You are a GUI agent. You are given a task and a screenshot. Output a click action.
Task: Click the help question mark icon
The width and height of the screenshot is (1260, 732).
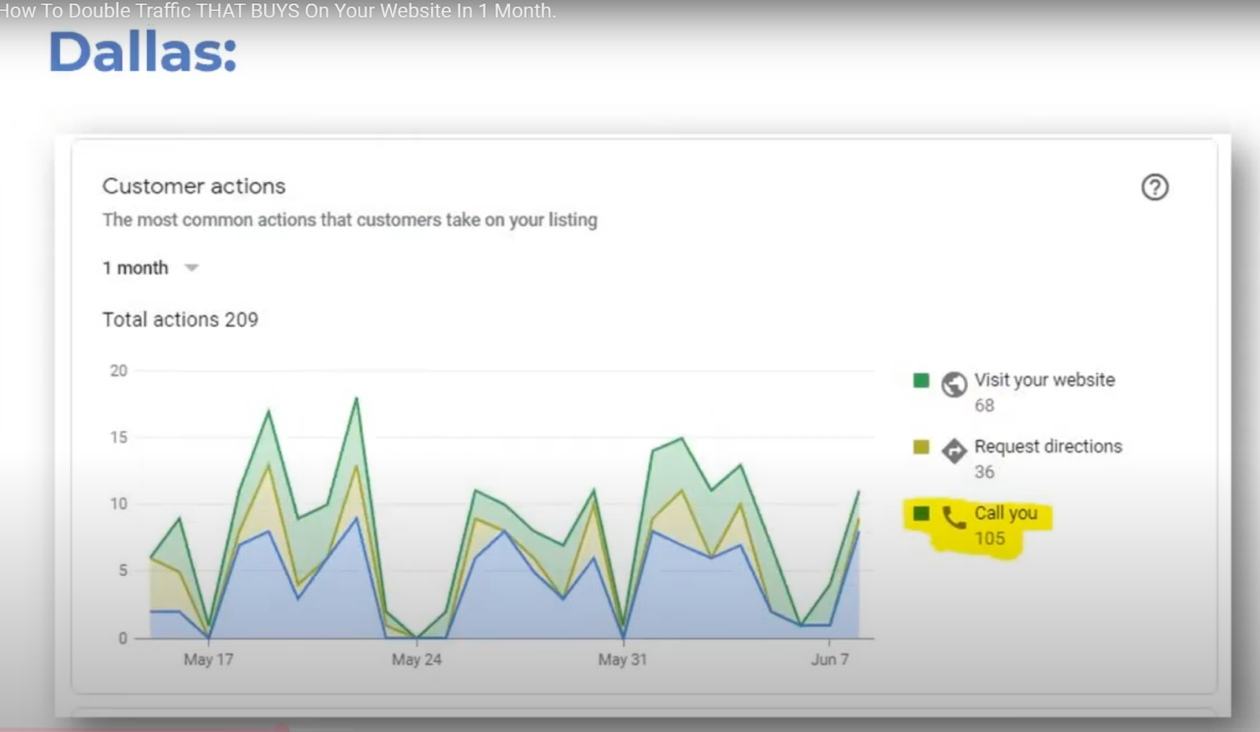tap(1154, 187)
